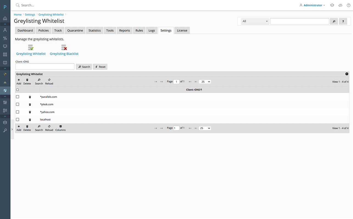The image size is (353, 219).
Task: Open the key/wrench icon at the sidebar bottom
Action: click(5, 131)
